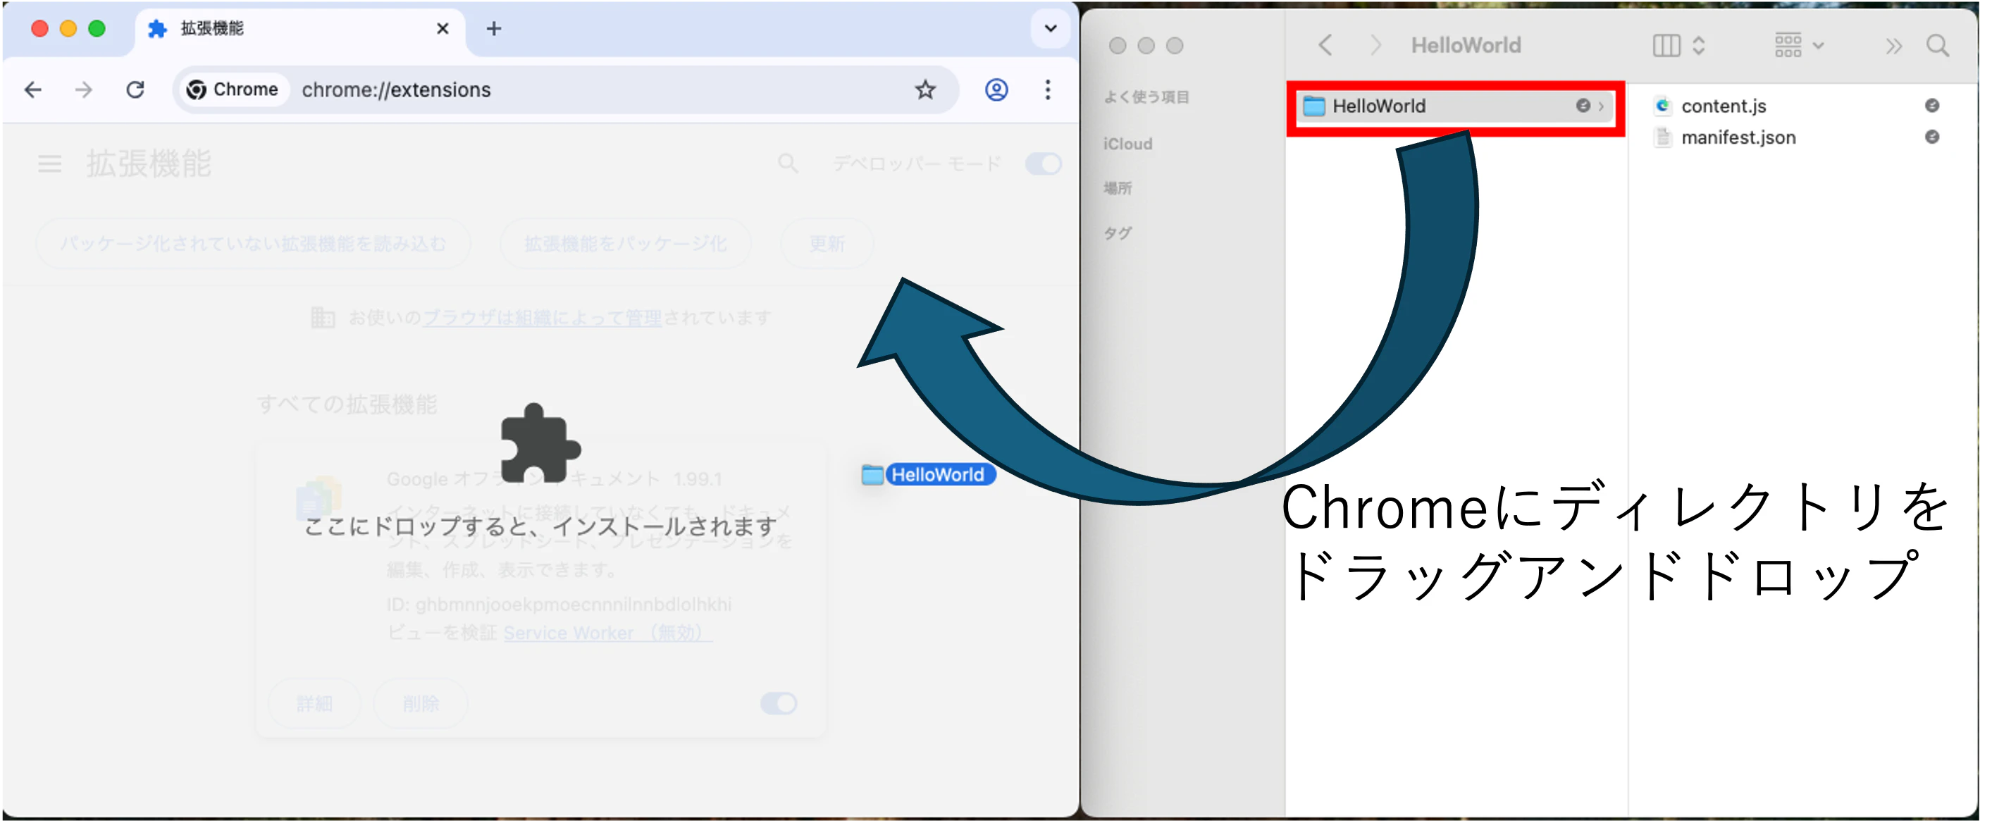Toggle デベロッパー モード switch
This screenshot has height=823, width=1992.
[x=1042, y=163]
